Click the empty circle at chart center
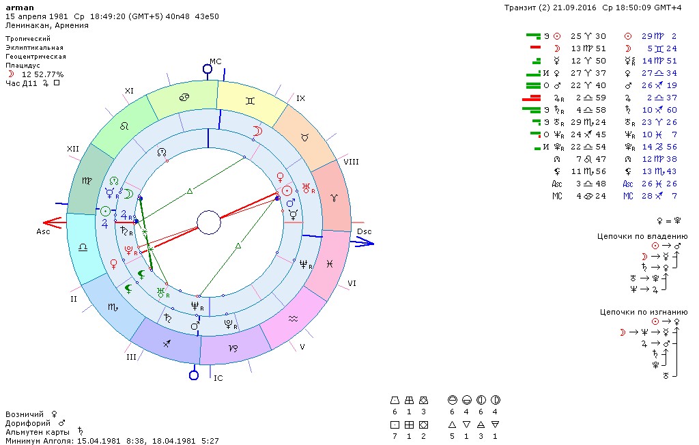Image resolution: width=699 pixels, height=445 pixels. [x=208, y=222]
